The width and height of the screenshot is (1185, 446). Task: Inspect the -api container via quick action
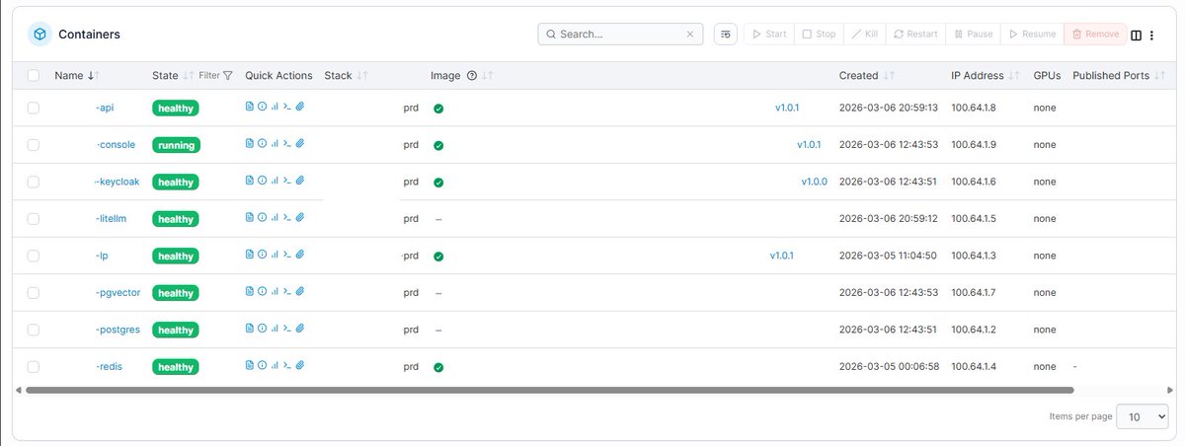tap(262, 107)
